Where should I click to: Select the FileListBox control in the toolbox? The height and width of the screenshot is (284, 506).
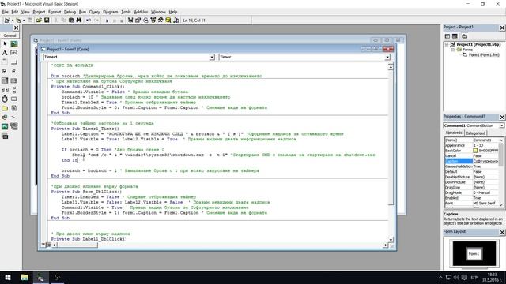[14, 108]
